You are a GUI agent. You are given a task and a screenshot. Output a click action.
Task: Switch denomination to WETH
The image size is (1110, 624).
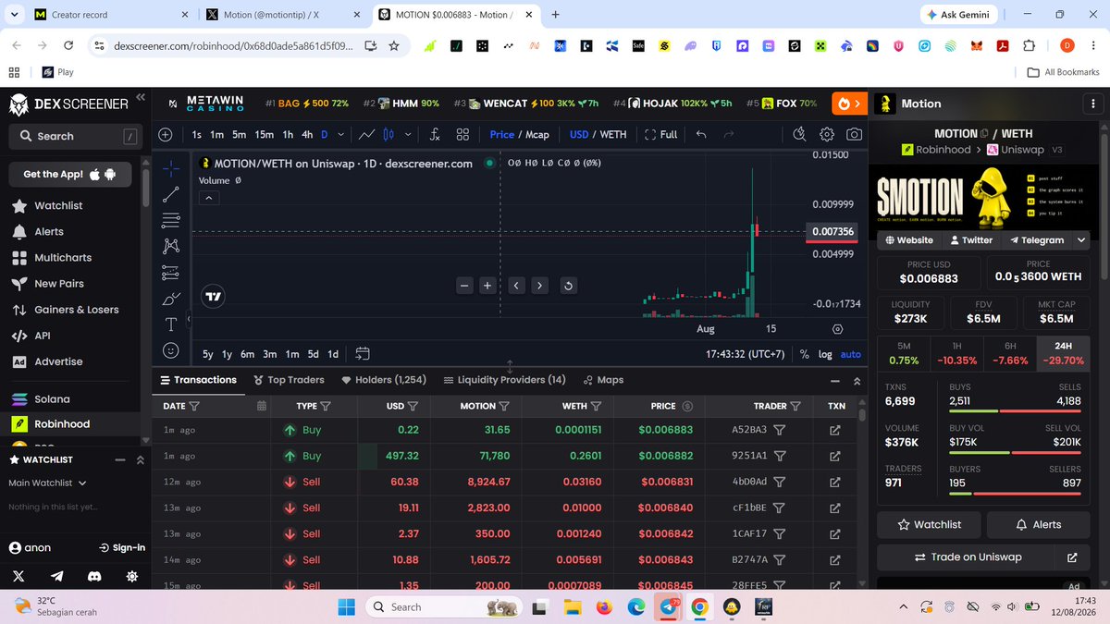613,134
